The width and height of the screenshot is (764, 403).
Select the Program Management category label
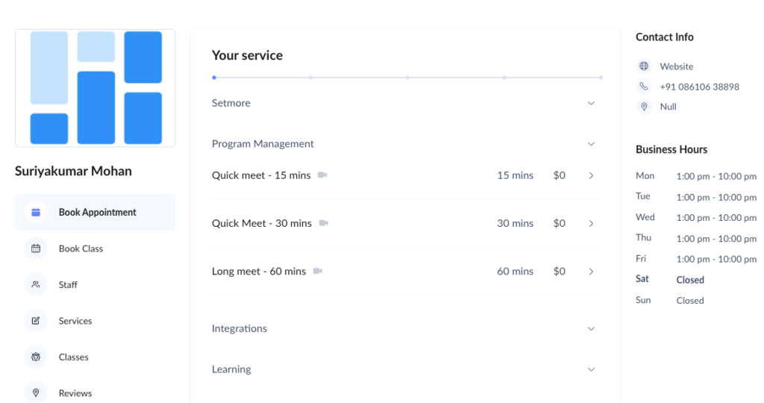263,144
